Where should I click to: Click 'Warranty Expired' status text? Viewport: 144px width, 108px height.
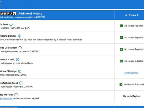click(x=131, y=96)
